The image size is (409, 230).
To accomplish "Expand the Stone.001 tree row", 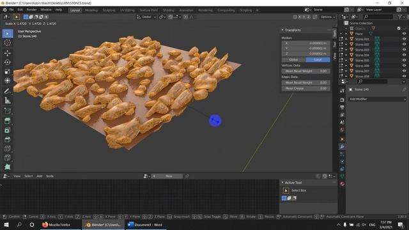I will pyautogui.click(x=346, y=39).
